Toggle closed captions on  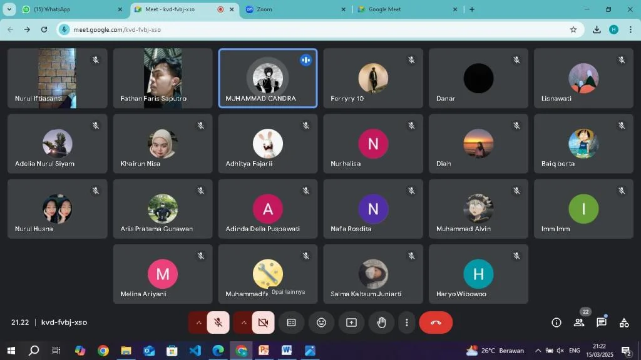pyautogui.click(x=291, y=322)
